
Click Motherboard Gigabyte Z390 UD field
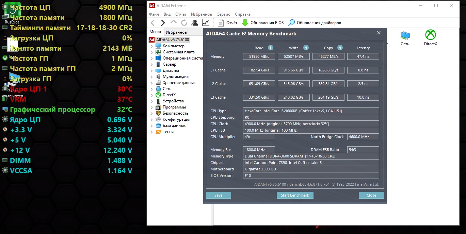click(311, 169)
